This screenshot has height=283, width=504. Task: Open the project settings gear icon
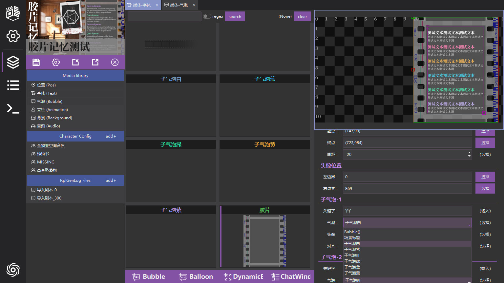click(x=13, y=36)
